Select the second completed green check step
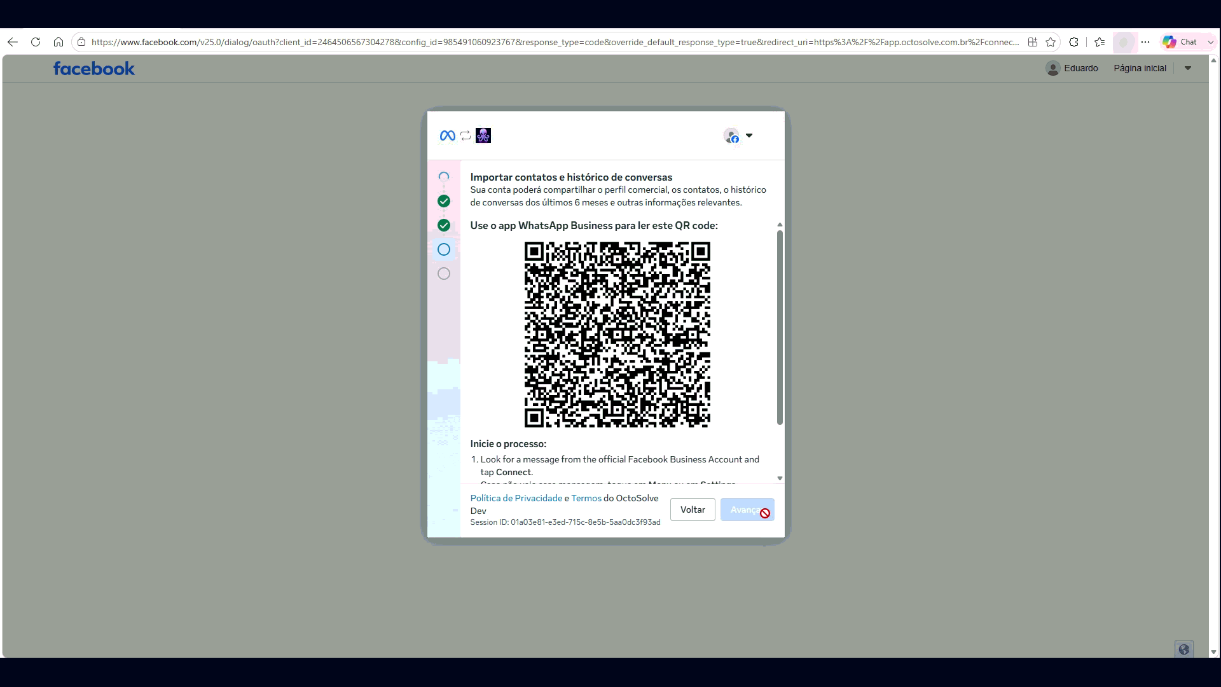Viewport: 1221px width, 687px height. tap(444, 225)
